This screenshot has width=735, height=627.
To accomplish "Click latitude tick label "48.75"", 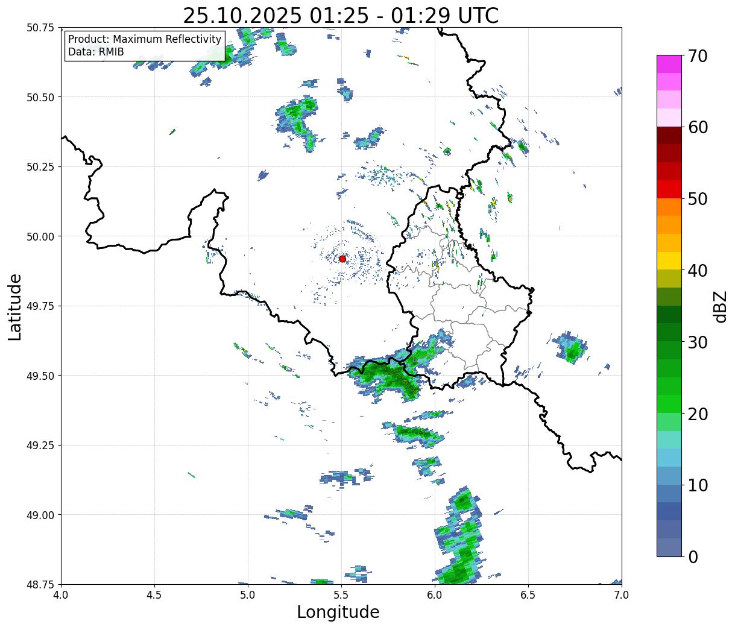I will click(x=40, y=584).
